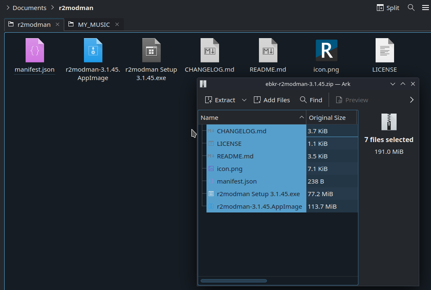Sort by Original Size column header
431x290 pixels.
click(332, 118)
